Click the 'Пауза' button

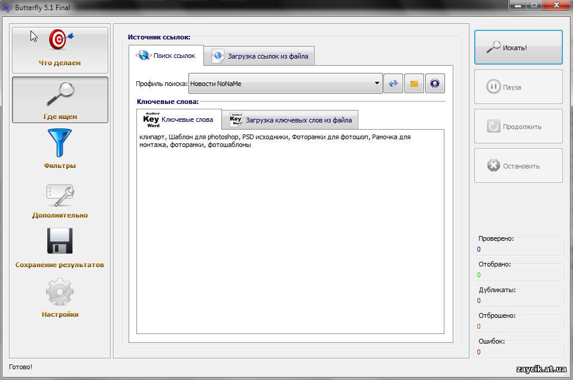(518, 87)
